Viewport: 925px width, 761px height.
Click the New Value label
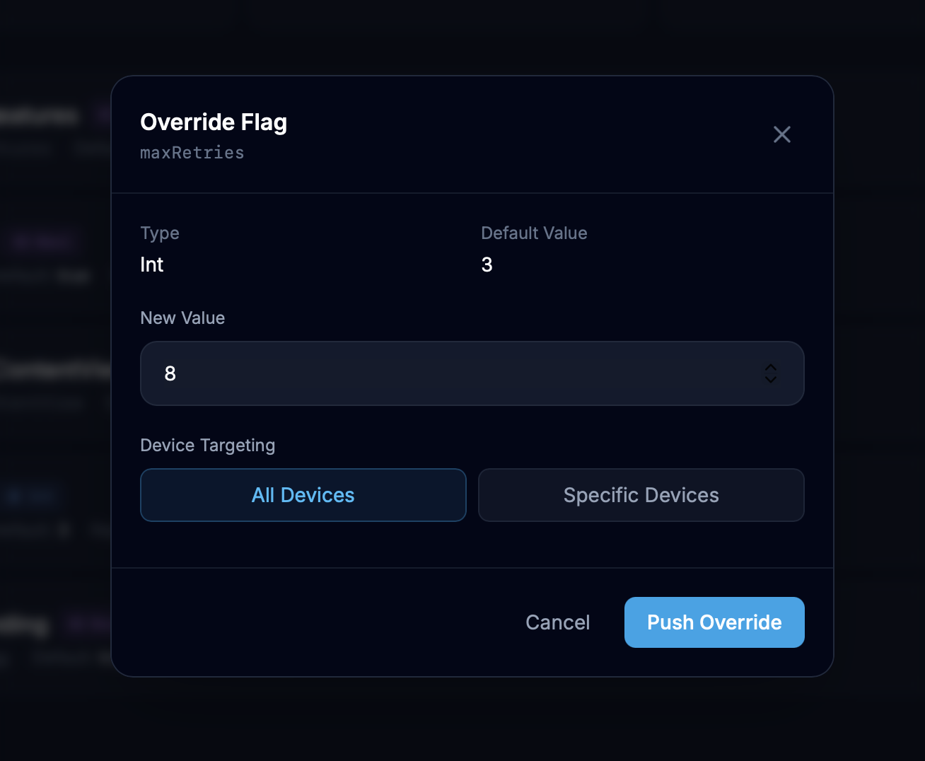click(182, 318)
